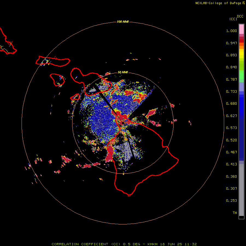Select the 0.307 scale value

[232, 189]
